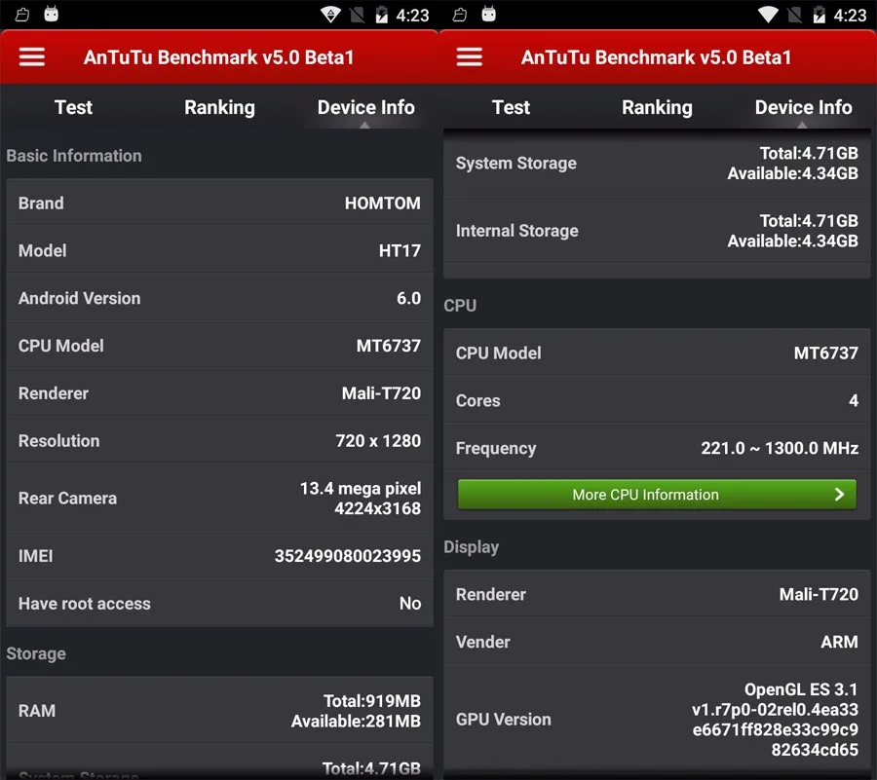
Task: Tap CPU Model row in Basic Information
Action: [219, 345]
